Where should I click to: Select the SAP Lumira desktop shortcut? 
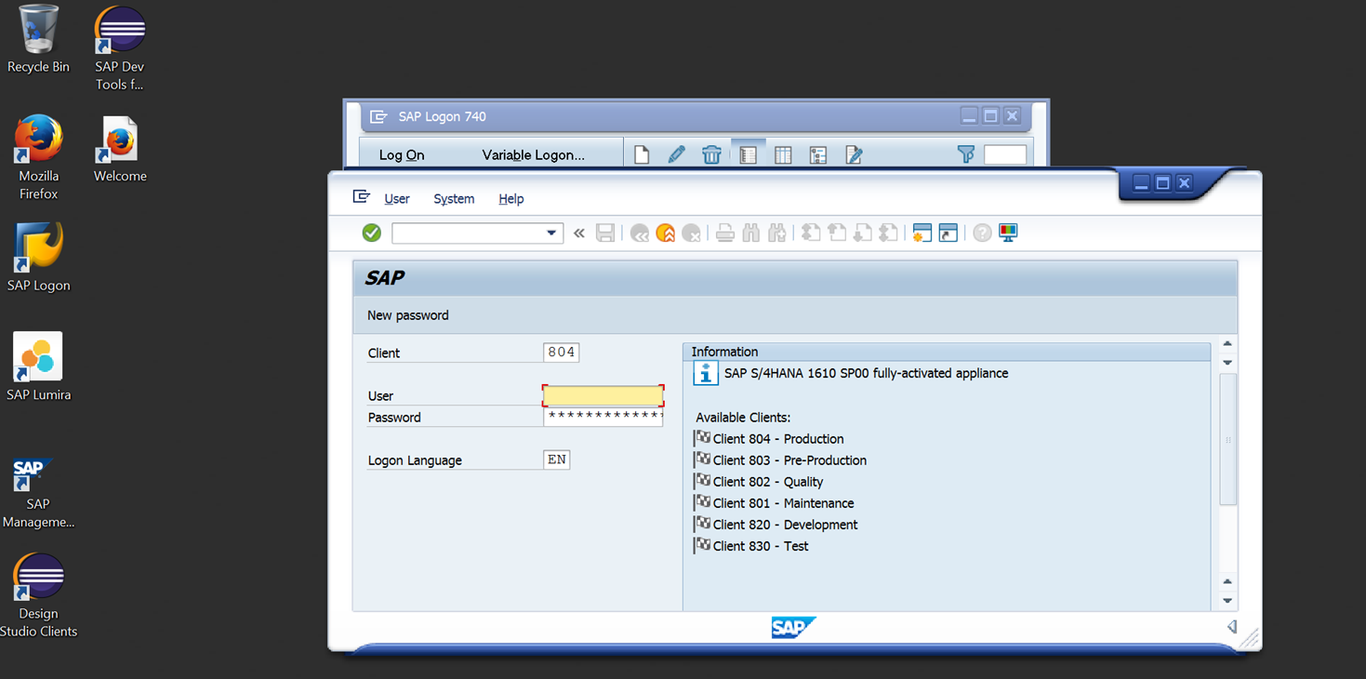click(38, 367)
